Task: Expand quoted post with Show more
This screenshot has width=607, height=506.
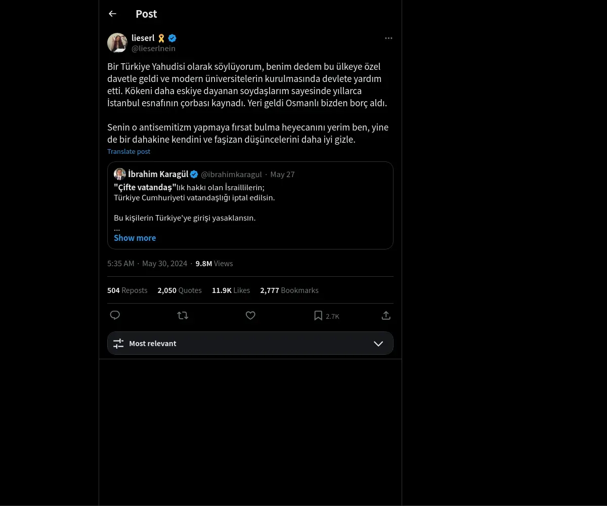Action: pos(135,238)
